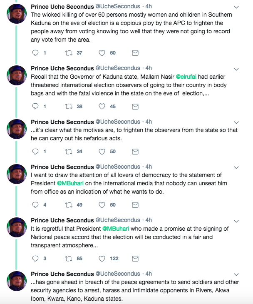The height and width of the screenshot is (304, 253).
Task: Send the National peace accord tweet by message
Action: [x=135, y=258]
